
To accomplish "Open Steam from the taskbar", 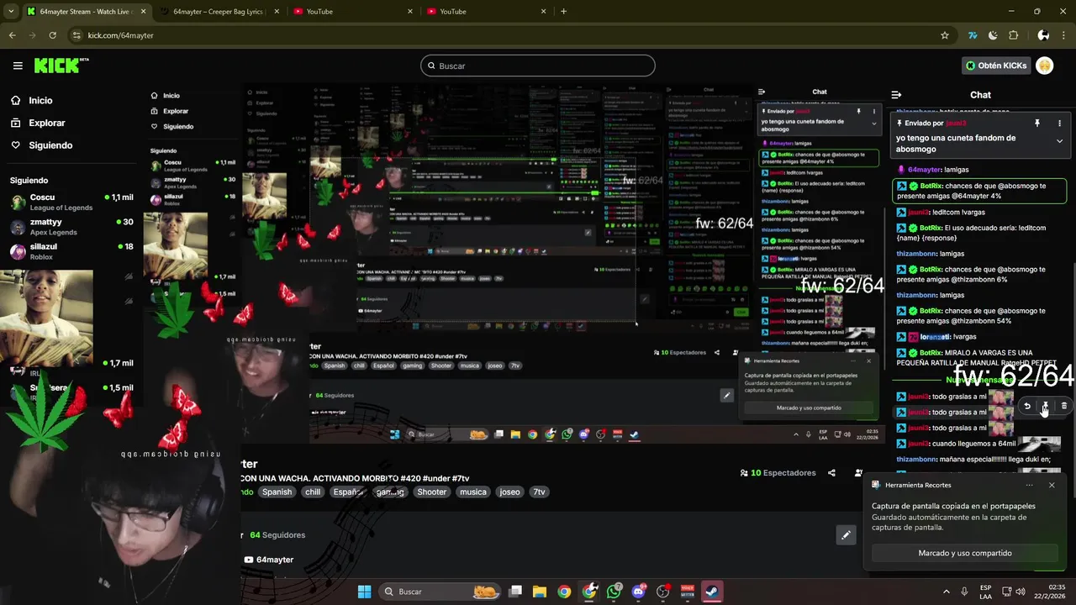I will click(712, 592).
